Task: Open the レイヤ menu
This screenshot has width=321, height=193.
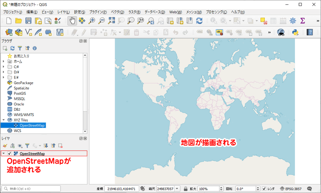Action: point(63,12)
